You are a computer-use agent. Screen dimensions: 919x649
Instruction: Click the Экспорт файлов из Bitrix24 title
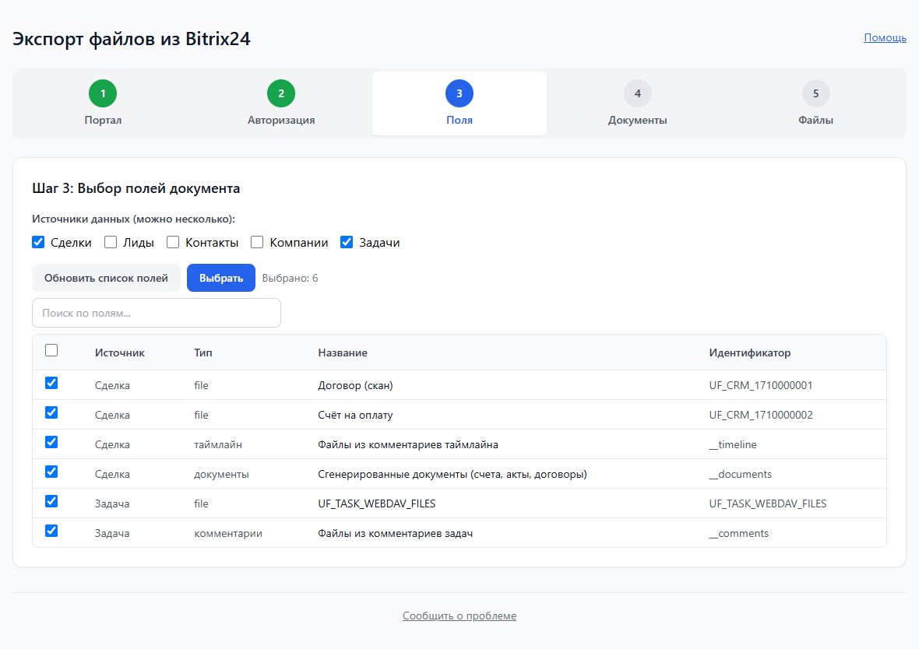pos(132,39)
